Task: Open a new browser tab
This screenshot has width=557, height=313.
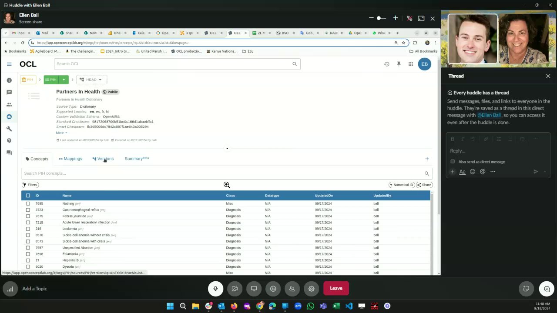Action: [397, 33]
